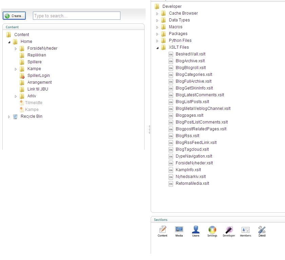This screenshot has width=285, height=260.
Task: Select the XSLT Files folder label
Action: tap(179, 47)
